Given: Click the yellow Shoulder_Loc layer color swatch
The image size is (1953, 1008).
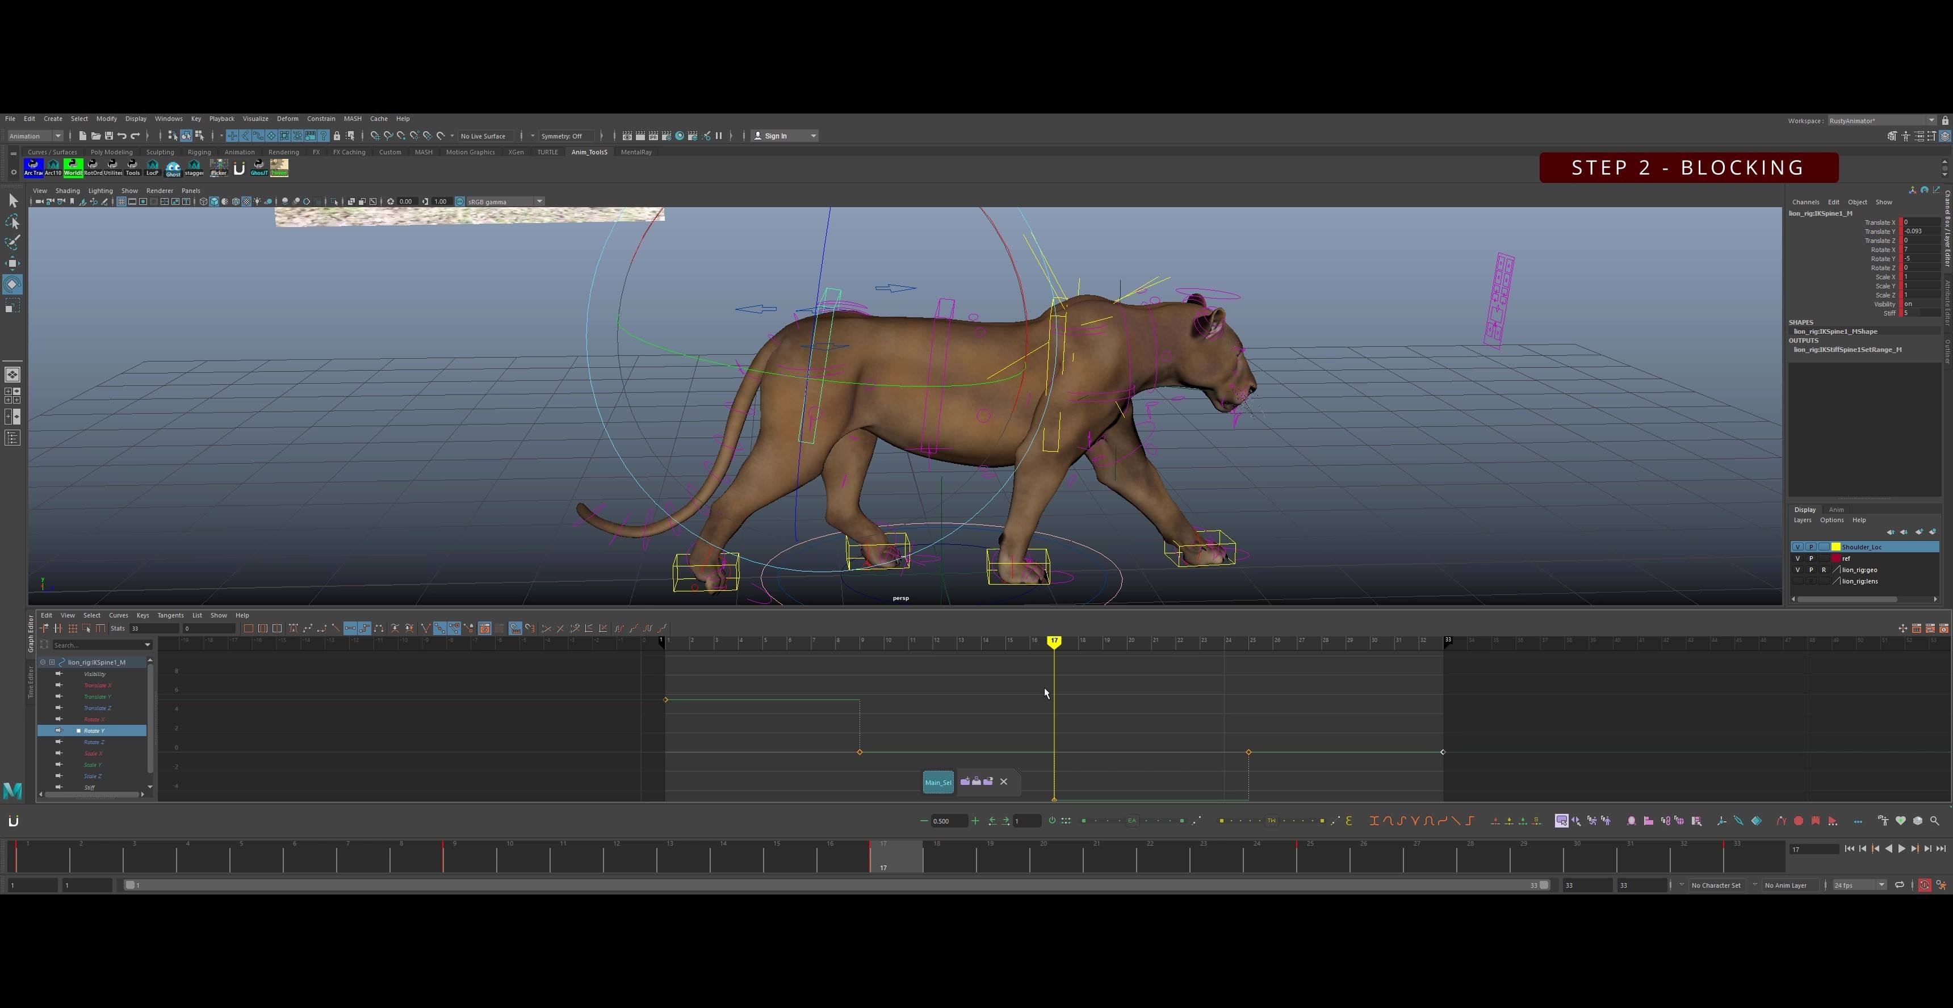Looking at the screenshot, I should pos(1835,547).
